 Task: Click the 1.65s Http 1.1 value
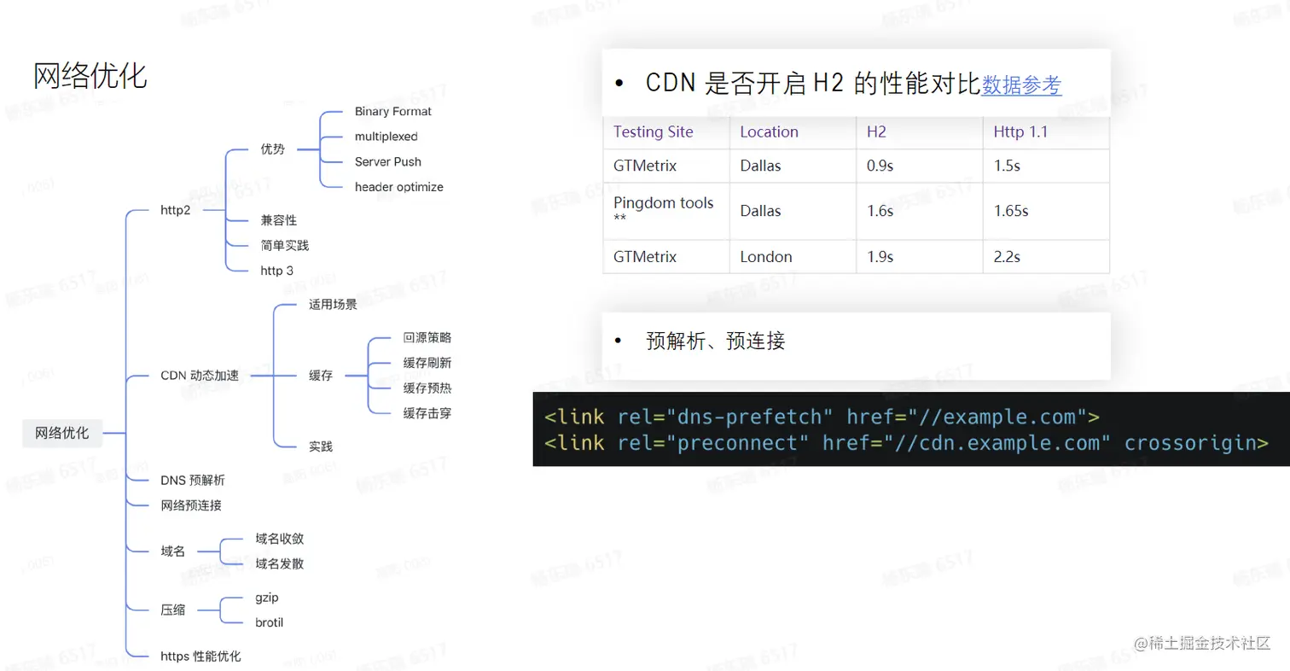[1011, 211]
